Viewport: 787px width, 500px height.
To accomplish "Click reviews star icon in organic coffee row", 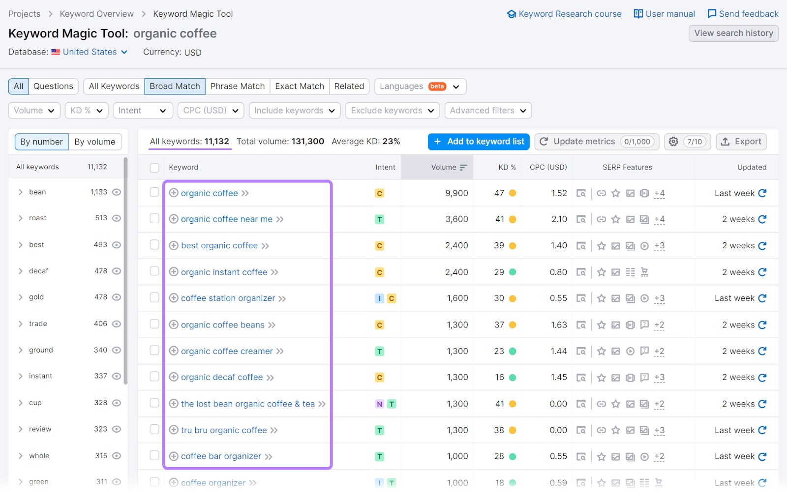I will click(x=615, y=193).
